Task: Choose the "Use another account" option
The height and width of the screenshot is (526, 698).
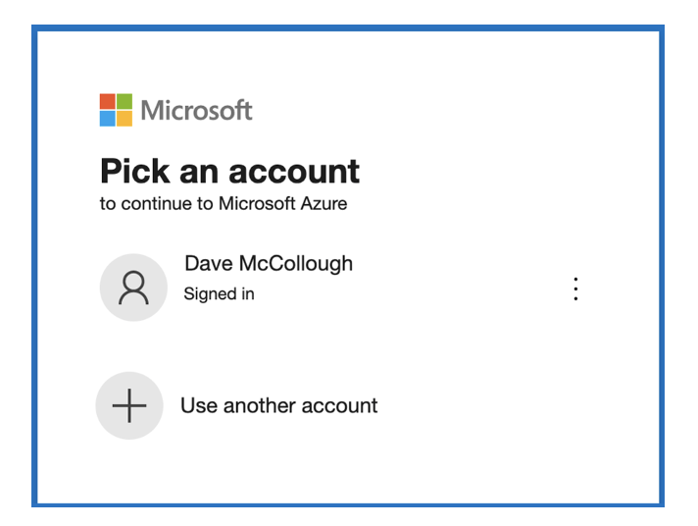Action: tap(278, 405)
